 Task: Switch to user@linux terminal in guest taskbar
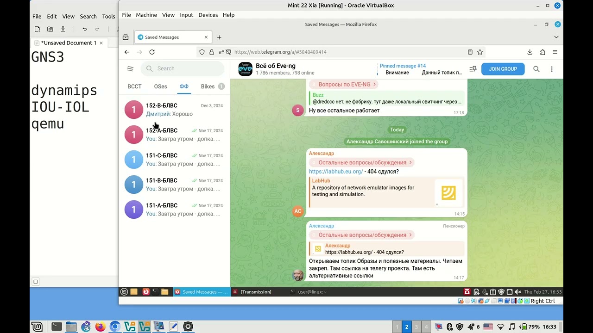tap(309, 292)
